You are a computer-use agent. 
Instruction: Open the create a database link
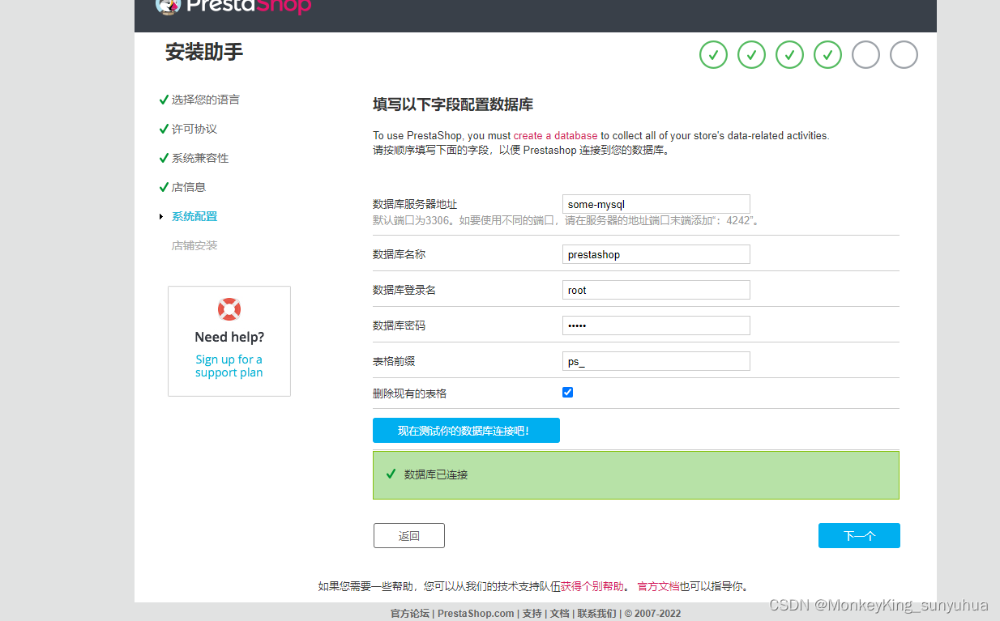555,136
